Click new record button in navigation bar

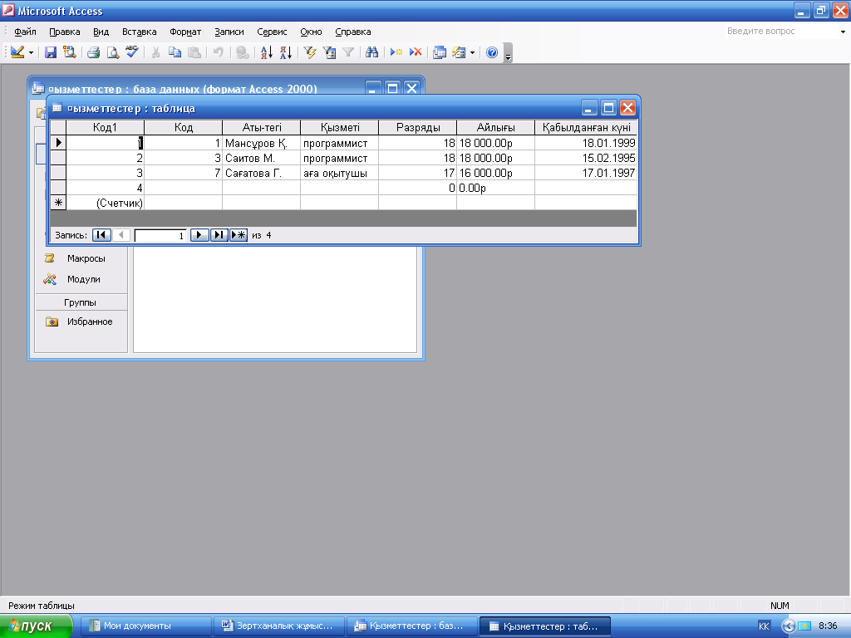point(239,235)
